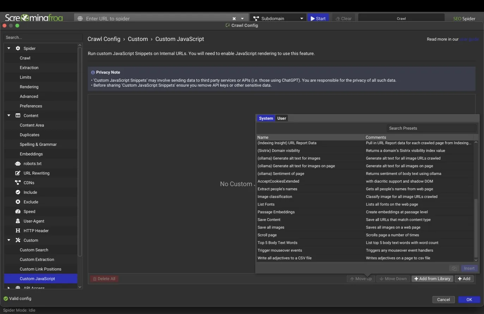Click the Custom tools icon
The height and width of the screenshot is (314, 484).
point(18,240)
